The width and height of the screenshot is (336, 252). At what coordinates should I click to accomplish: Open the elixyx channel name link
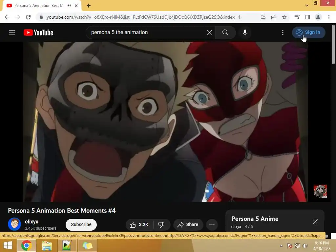pyautogui.click(x=31, y=221)
